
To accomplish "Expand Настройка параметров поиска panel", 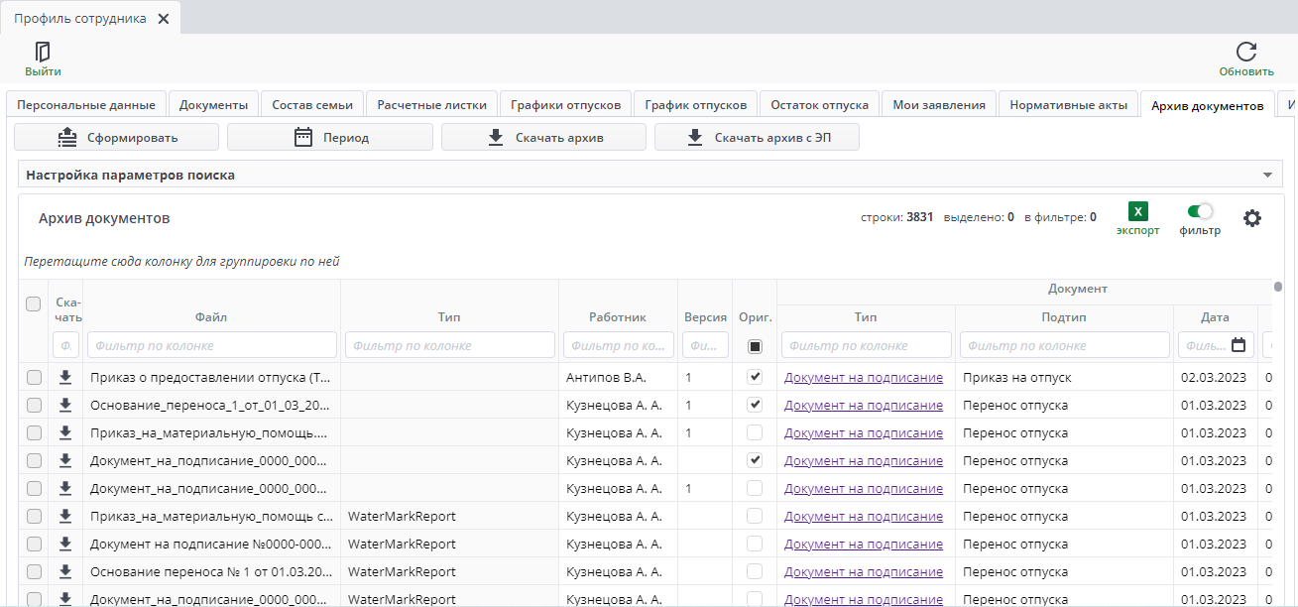I will [1266, 176].
